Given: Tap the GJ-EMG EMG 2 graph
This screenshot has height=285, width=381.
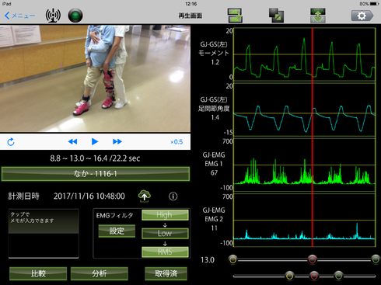Looking at the screenshot, I should click(305, 221).
